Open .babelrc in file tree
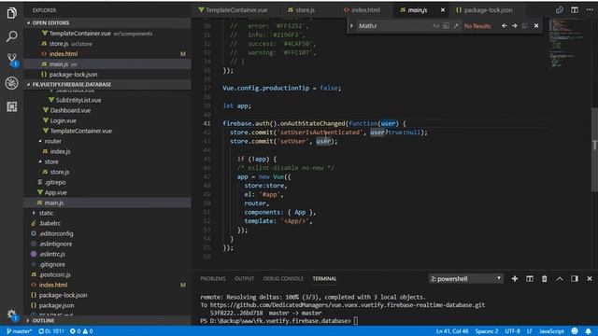Screen dimensions: 598x336 tap(50, 223)
